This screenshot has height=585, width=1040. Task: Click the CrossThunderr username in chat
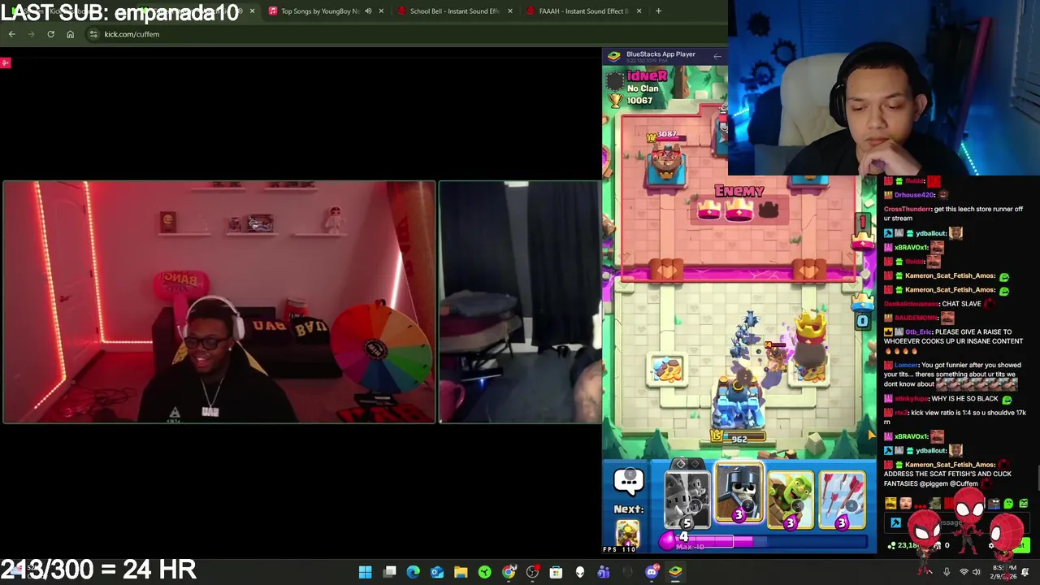tap(908, 209)
